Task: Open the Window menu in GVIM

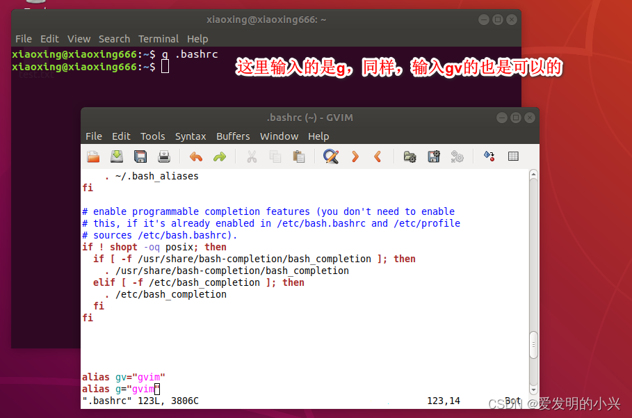Action: tap(279, 136)
